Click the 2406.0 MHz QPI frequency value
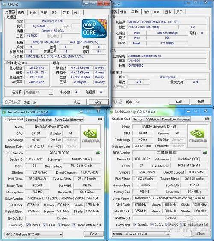The width and height of the screenshot is (214, 241). (x=36, y=82)
